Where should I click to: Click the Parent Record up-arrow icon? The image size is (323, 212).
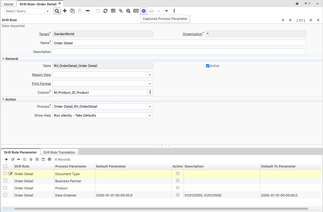(159, 11)
